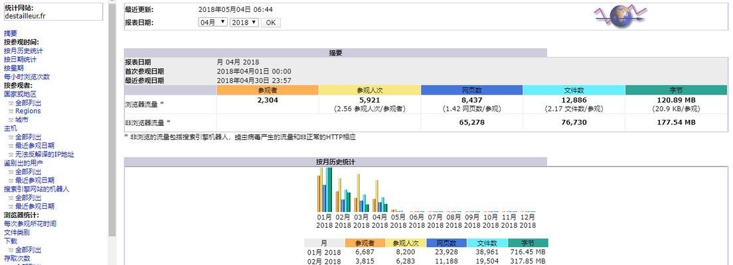The height and width of the screenshot is (265, 733).
Task: Click the bytes value 120.89 MB
Action: (676, 100)
